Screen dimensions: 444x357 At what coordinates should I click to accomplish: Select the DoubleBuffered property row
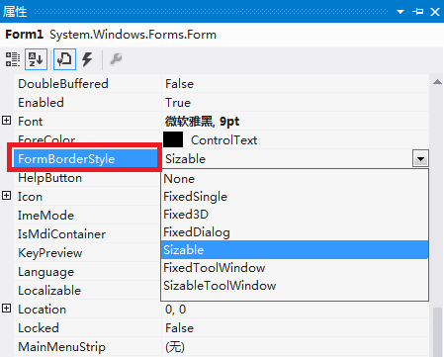[222, 83]
